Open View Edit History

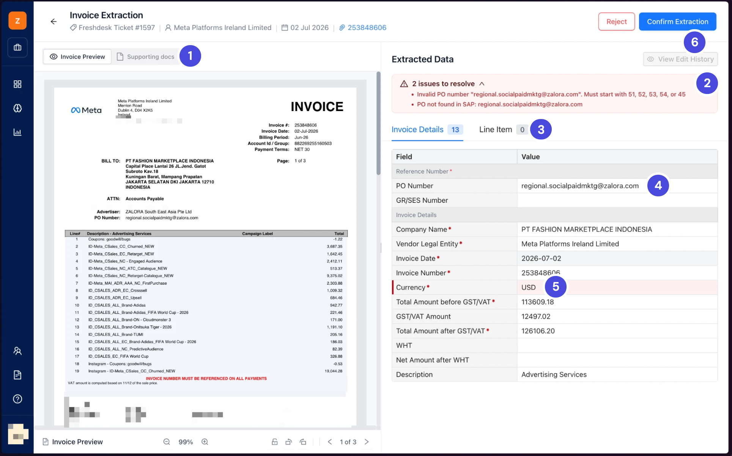(x=680, y=59)
